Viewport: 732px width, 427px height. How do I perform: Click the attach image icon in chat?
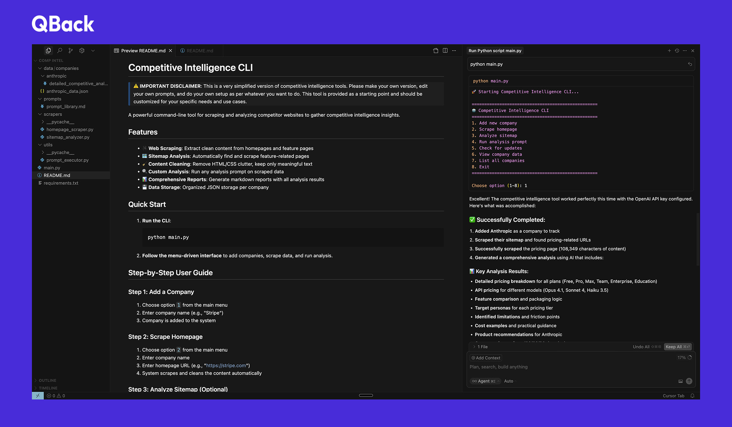680,381
